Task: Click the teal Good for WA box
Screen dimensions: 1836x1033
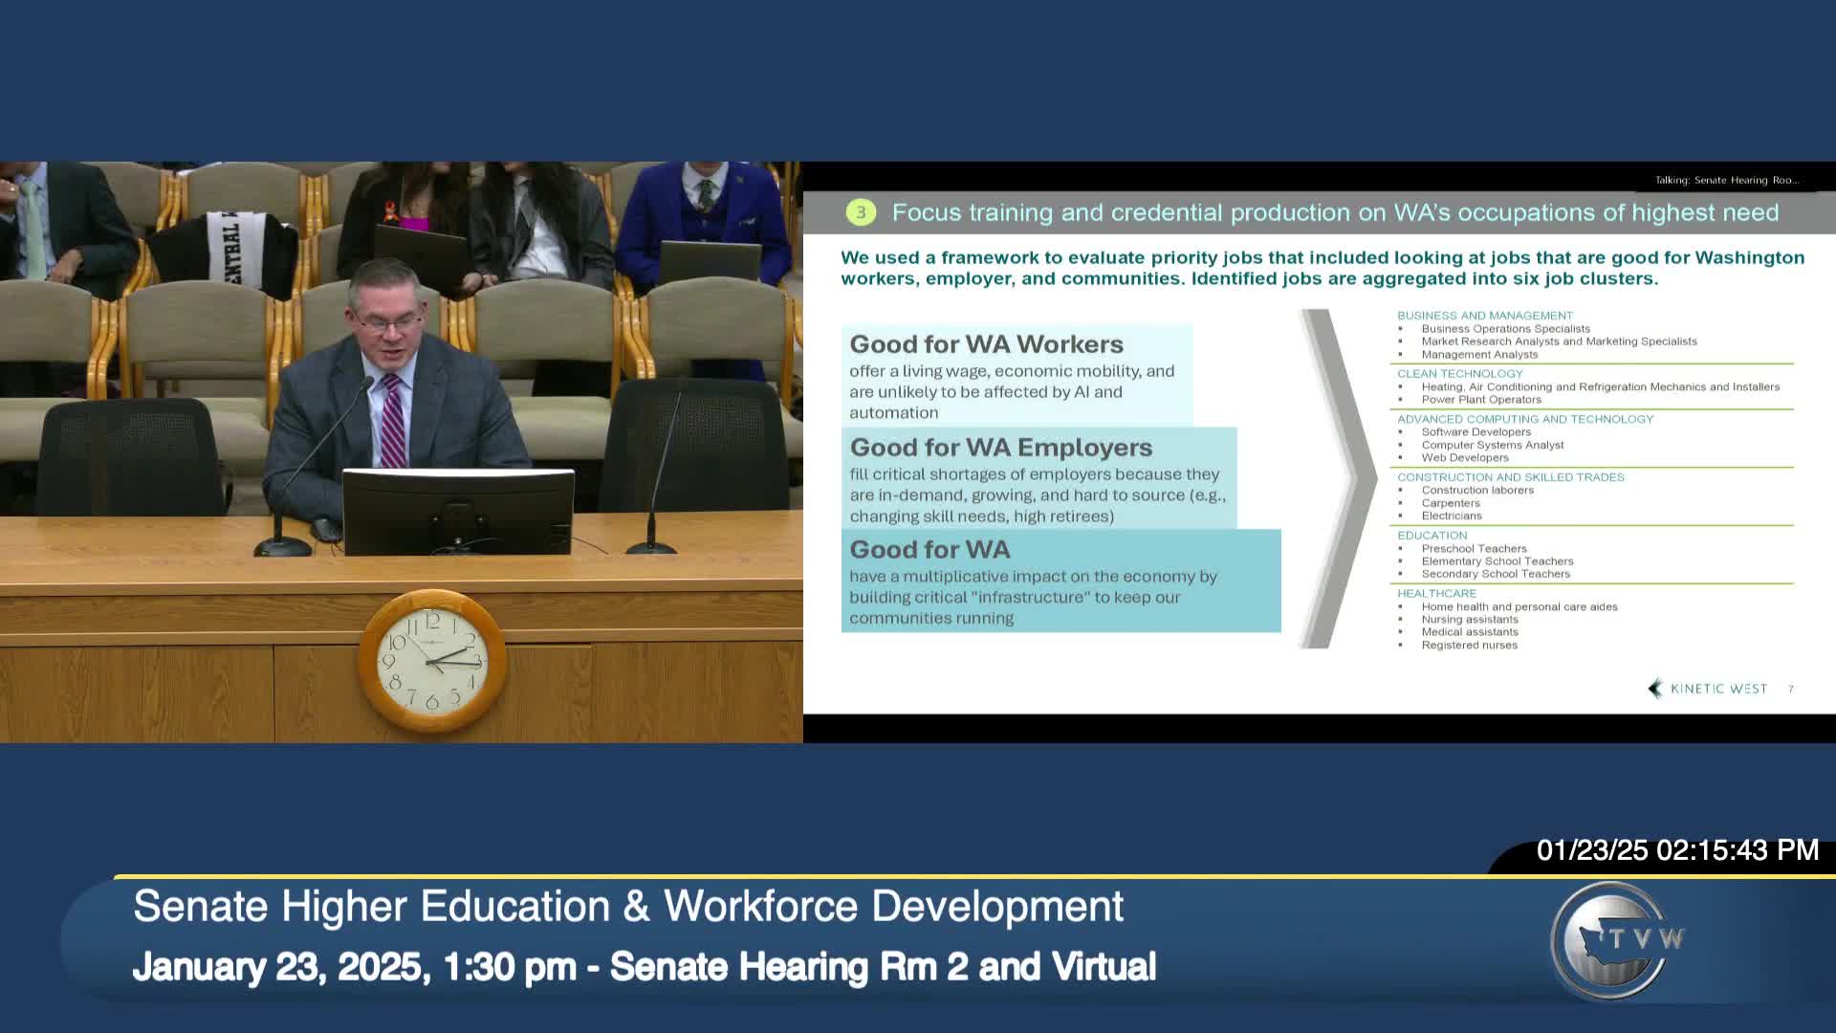Action: pos(1060,581)
